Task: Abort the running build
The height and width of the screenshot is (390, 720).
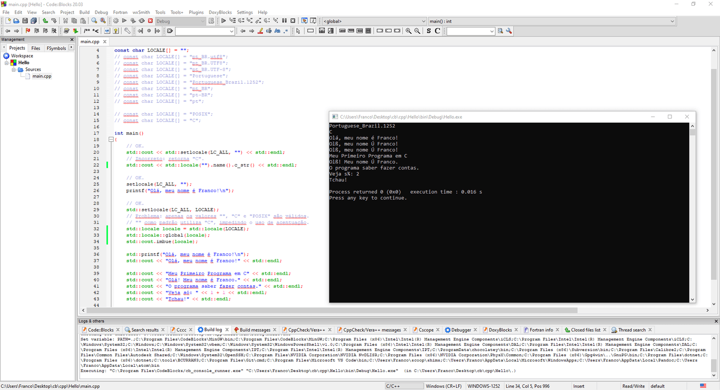Action: coord(150,20)
